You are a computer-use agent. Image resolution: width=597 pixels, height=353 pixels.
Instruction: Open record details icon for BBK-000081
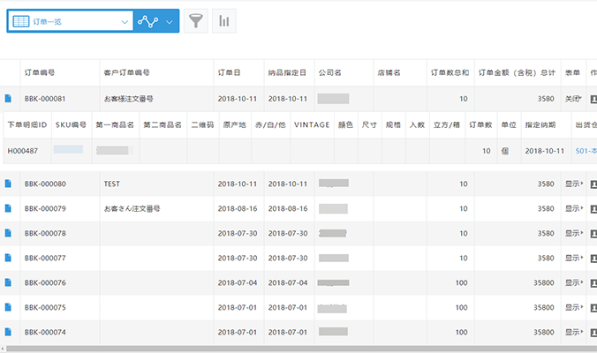click(8, 99)
